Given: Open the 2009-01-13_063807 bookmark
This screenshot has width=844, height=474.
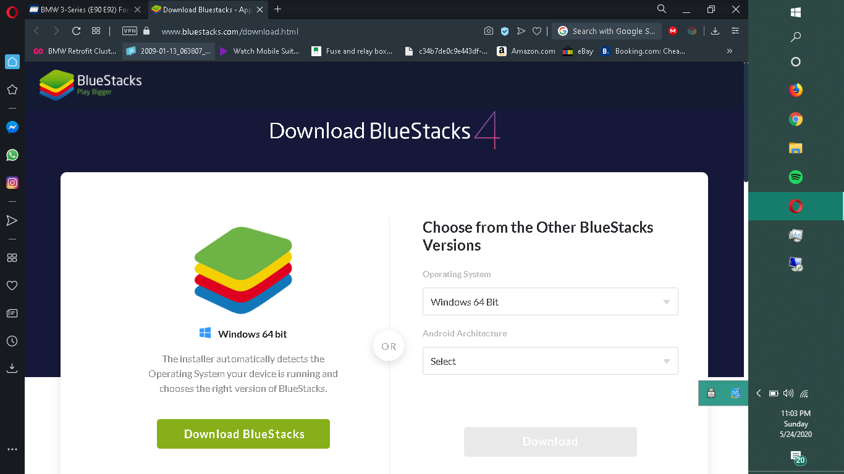Looking at the screenshot, I should 169,51.
